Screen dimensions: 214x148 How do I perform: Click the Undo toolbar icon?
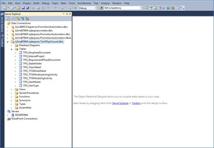[48, 8]
